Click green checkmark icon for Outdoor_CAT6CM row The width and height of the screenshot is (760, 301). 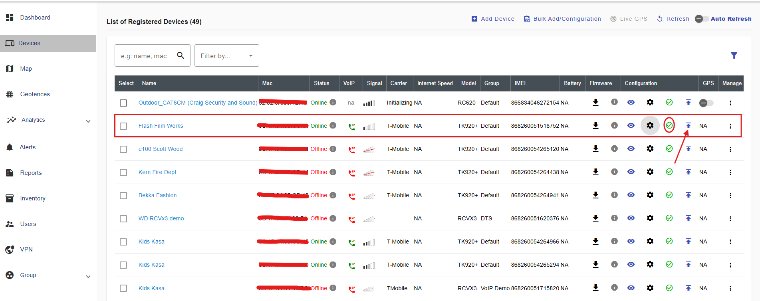click(x=669, y=103)
